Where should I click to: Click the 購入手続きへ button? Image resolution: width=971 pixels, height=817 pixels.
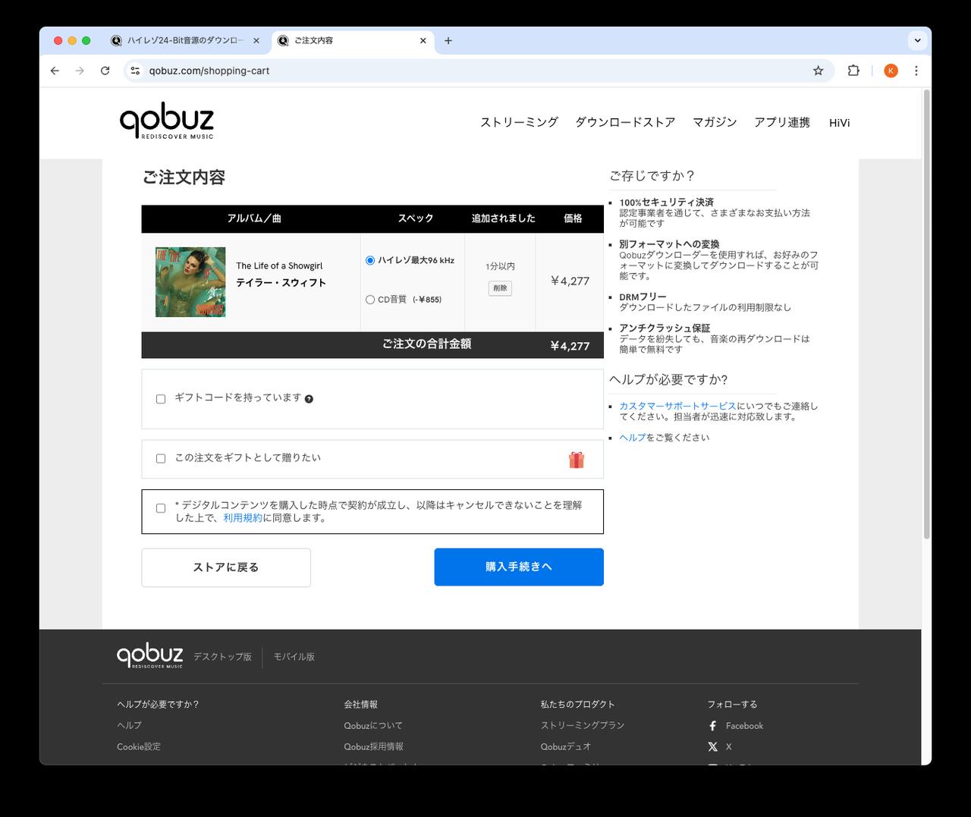[518, 567]
